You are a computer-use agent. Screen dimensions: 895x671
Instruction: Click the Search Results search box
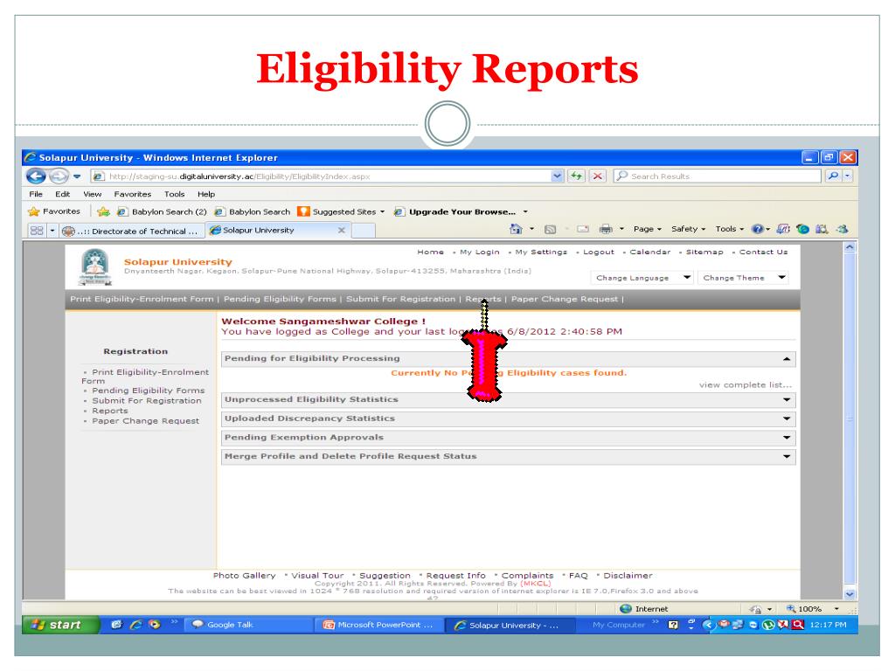[x=717, y=176]
